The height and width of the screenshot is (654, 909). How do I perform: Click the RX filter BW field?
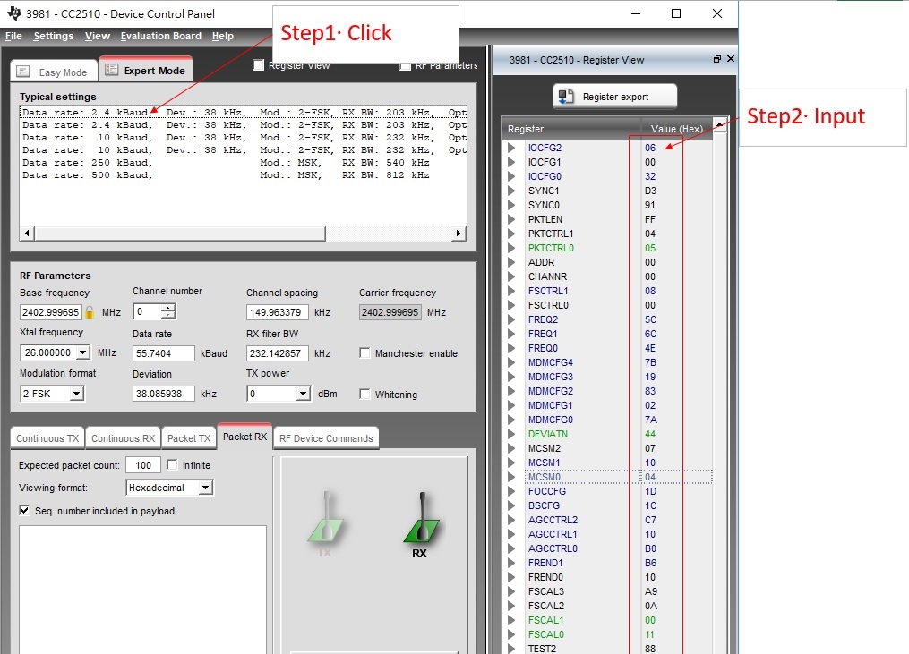coord(277,353)
